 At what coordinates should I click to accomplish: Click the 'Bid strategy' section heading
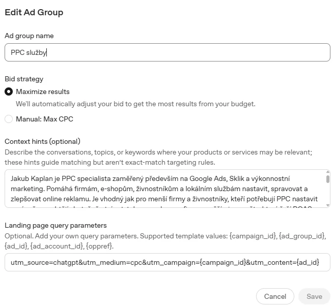(24, 79)
